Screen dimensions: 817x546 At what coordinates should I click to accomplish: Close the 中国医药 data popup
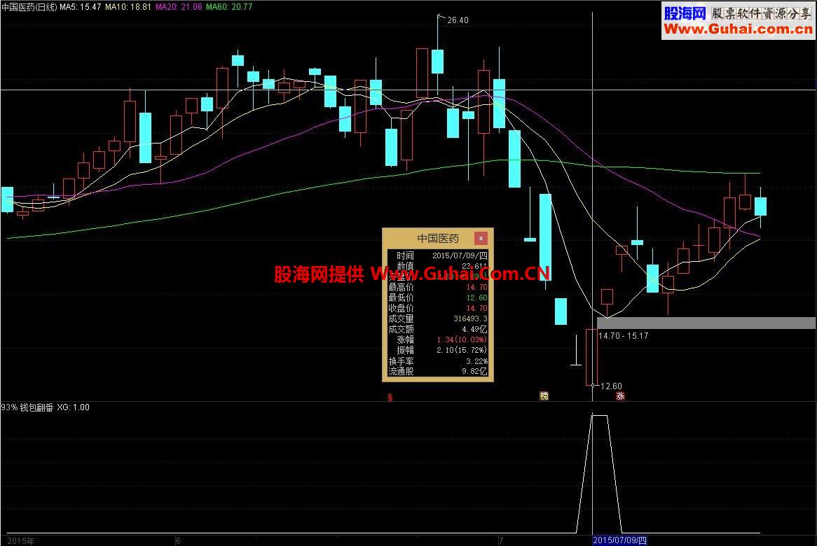481,238
